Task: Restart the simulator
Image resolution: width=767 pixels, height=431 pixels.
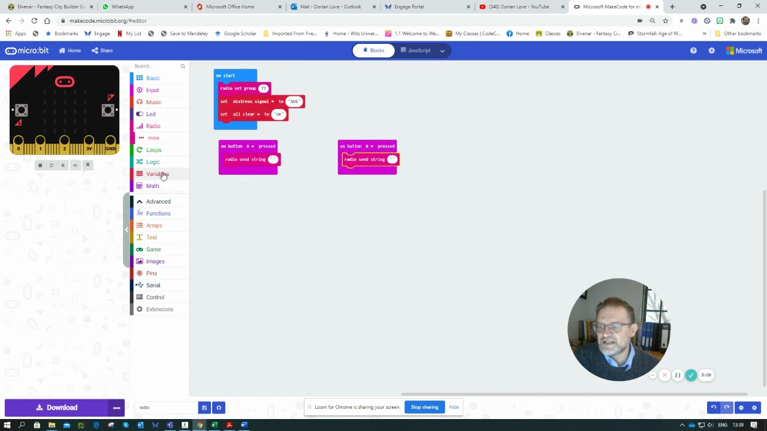Action: click(x=52, y=165)
